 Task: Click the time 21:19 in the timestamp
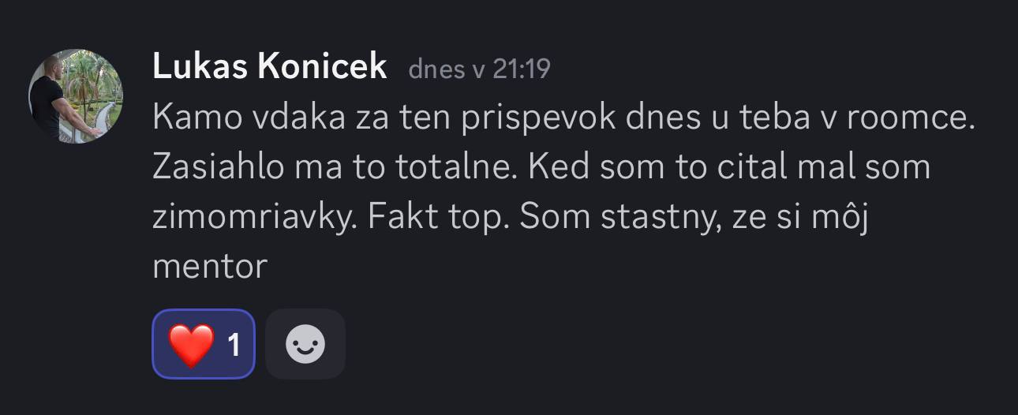(521, 69)
